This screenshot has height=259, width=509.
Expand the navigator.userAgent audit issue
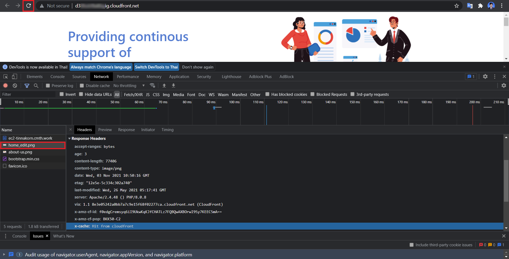click(4, 254)
